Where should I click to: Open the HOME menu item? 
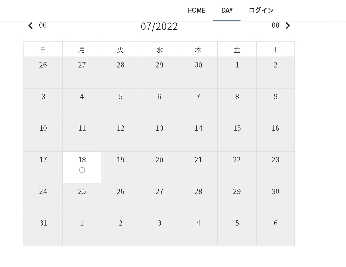click(x=196, y=11)
